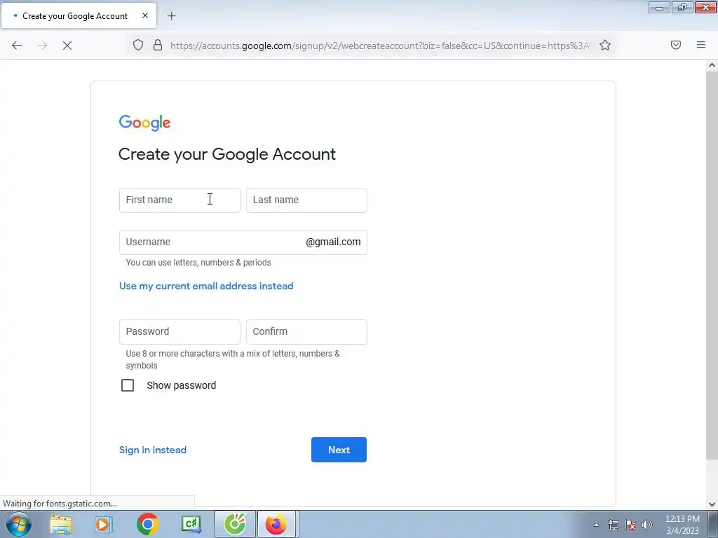Open Windows Explorer from taskbar
This screenshot has width=718, height=538.
(x=62, y=524)
